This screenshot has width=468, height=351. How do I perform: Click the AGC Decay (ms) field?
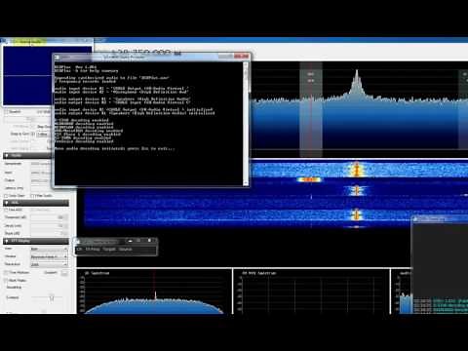click(50, 225)
